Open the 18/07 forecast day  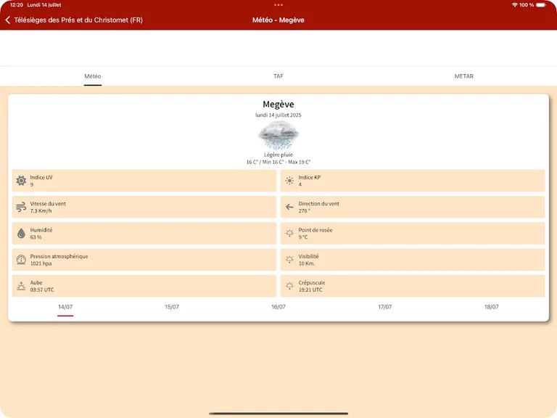point(492,307)
